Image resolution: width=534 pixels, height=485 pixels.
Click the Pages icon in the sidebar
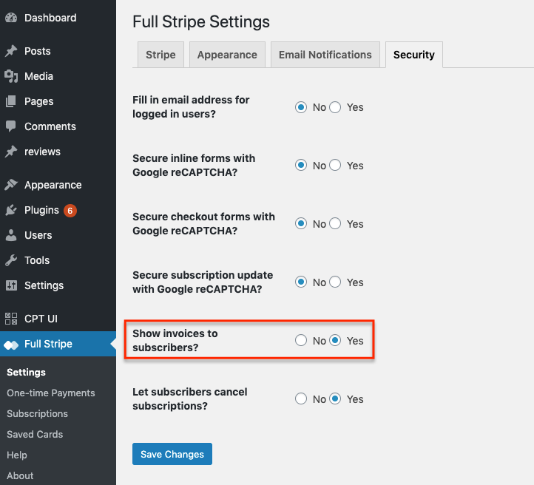click(11, 101)
